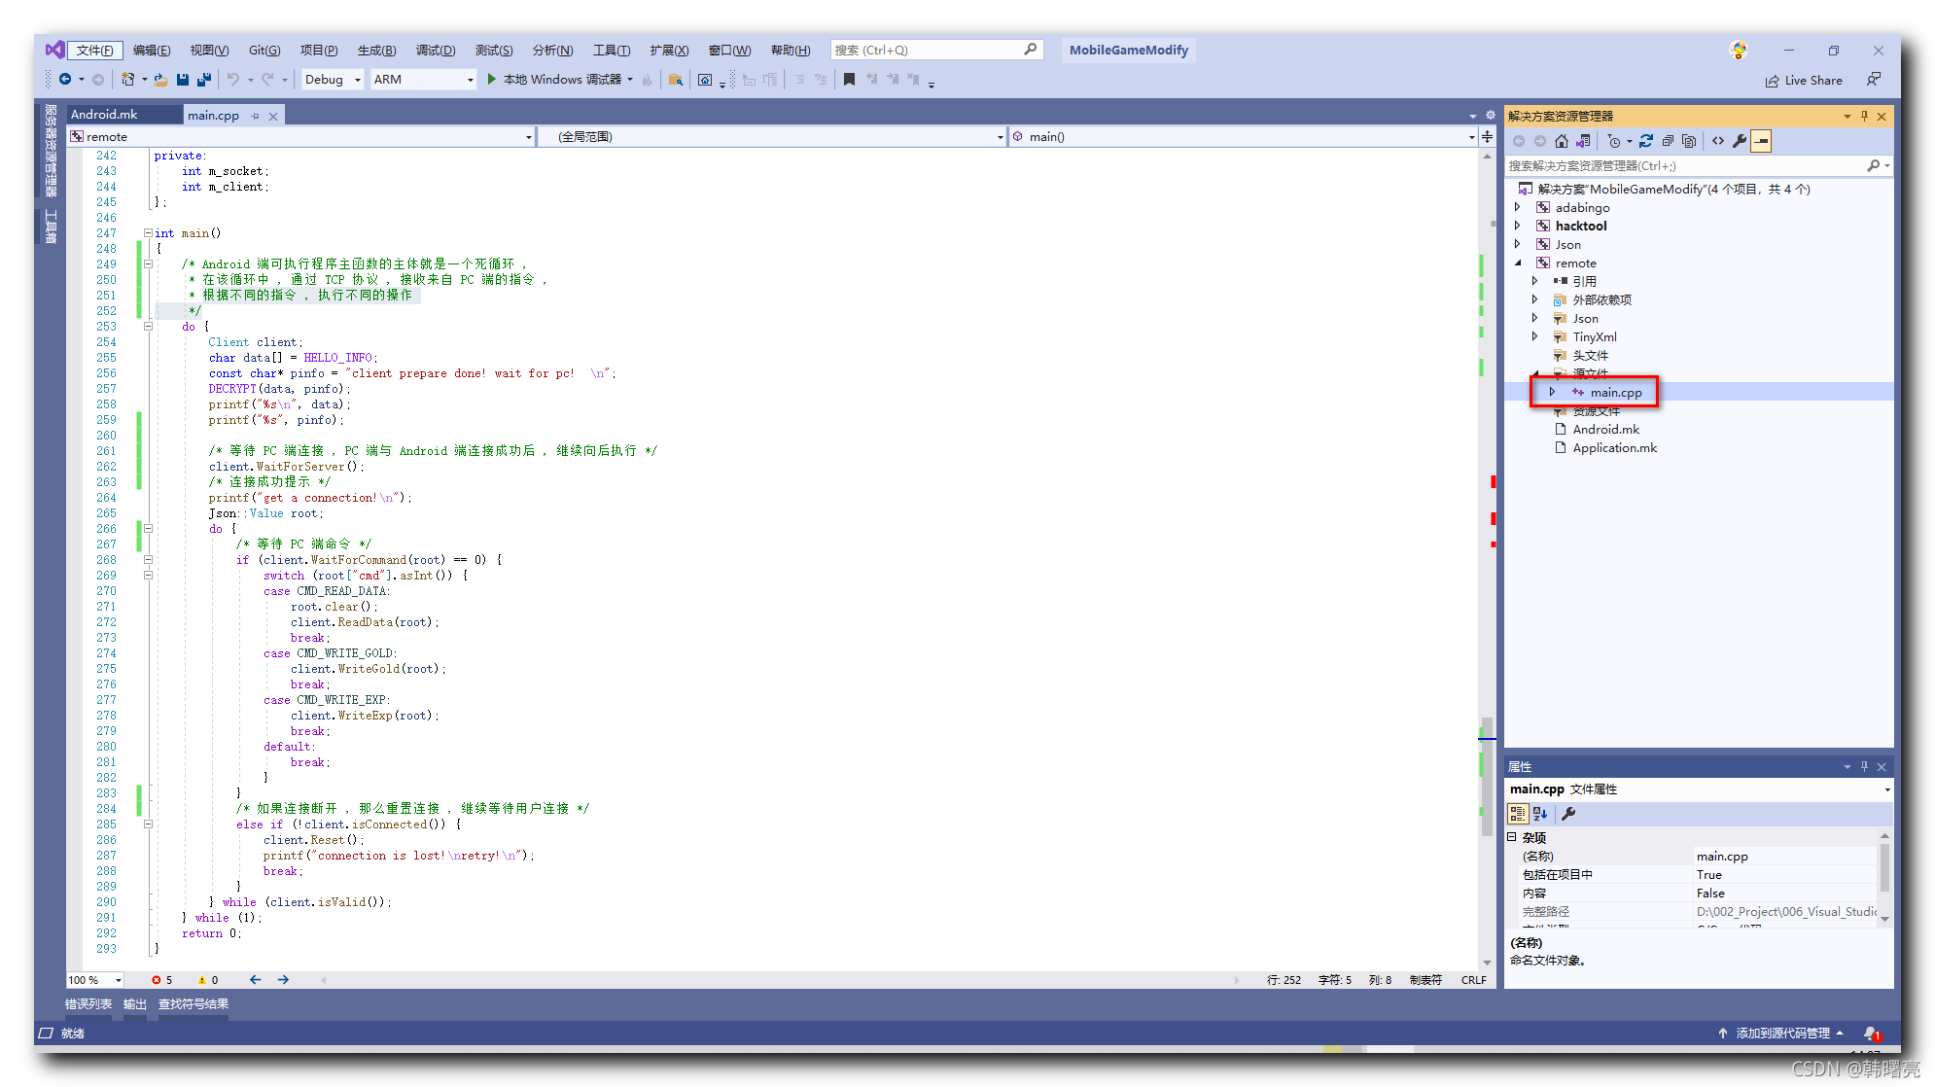Open the main() member dropdown
The height and width of the screenshot is (1087, 1935).
click(x=1244, y=137)
